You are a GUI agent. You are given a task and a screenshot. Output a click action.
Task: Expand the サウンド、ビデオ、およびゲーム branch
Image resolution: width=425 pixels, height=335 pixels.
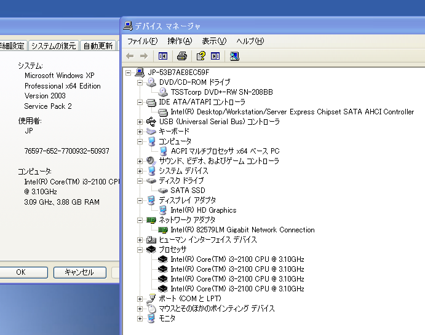(x=140, y=161)
